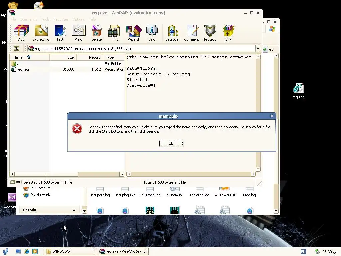The width and height of the screenshot is (341, 256).
Task: Click the PDF CoolReader desktop icon
Action: (x=11, y=201)
